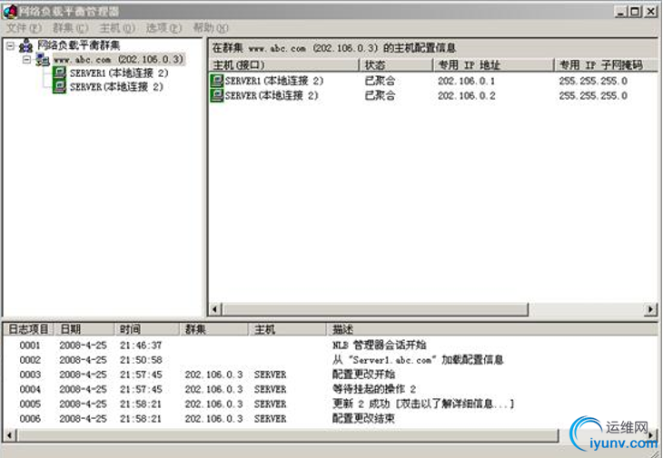The width and height of the screenshot is (663, 458).
Task: Click the 描述 log column header
Action: [x=492, y=329]
